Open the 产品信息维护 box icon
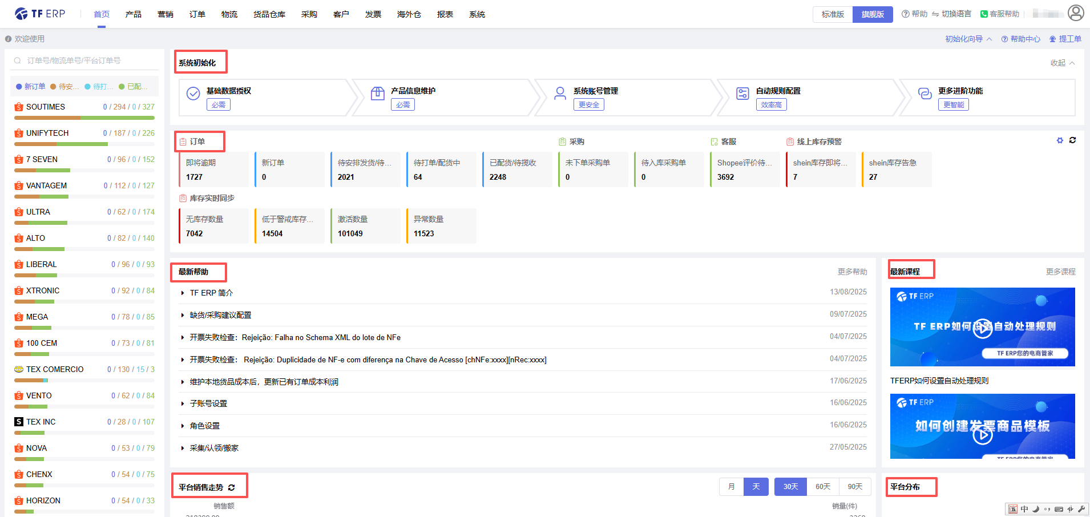The width and height of the screenshot is (1090, 517). point(377,94)
